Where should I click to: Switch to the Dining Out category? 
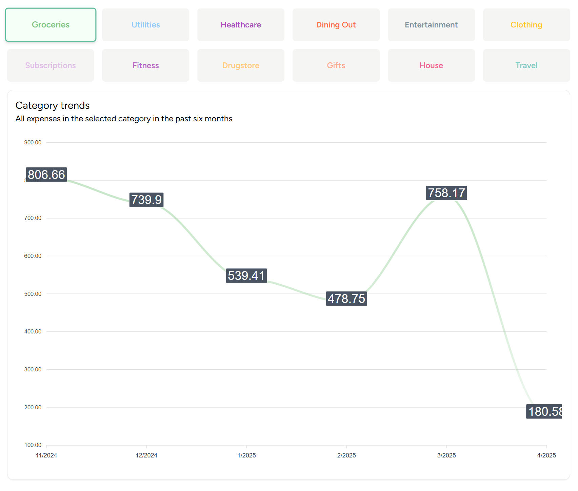coord(336,24)
